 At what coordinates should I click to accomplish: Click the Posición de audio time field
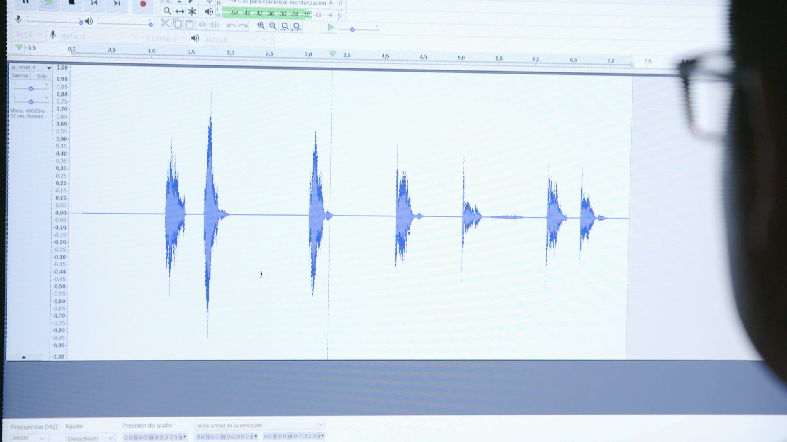pyautogui.click(x=155, y=437)
